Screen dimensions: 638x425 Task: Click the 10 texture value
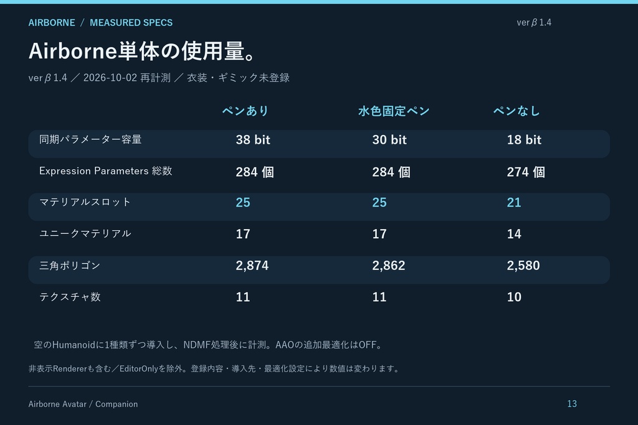pos(514,297)
